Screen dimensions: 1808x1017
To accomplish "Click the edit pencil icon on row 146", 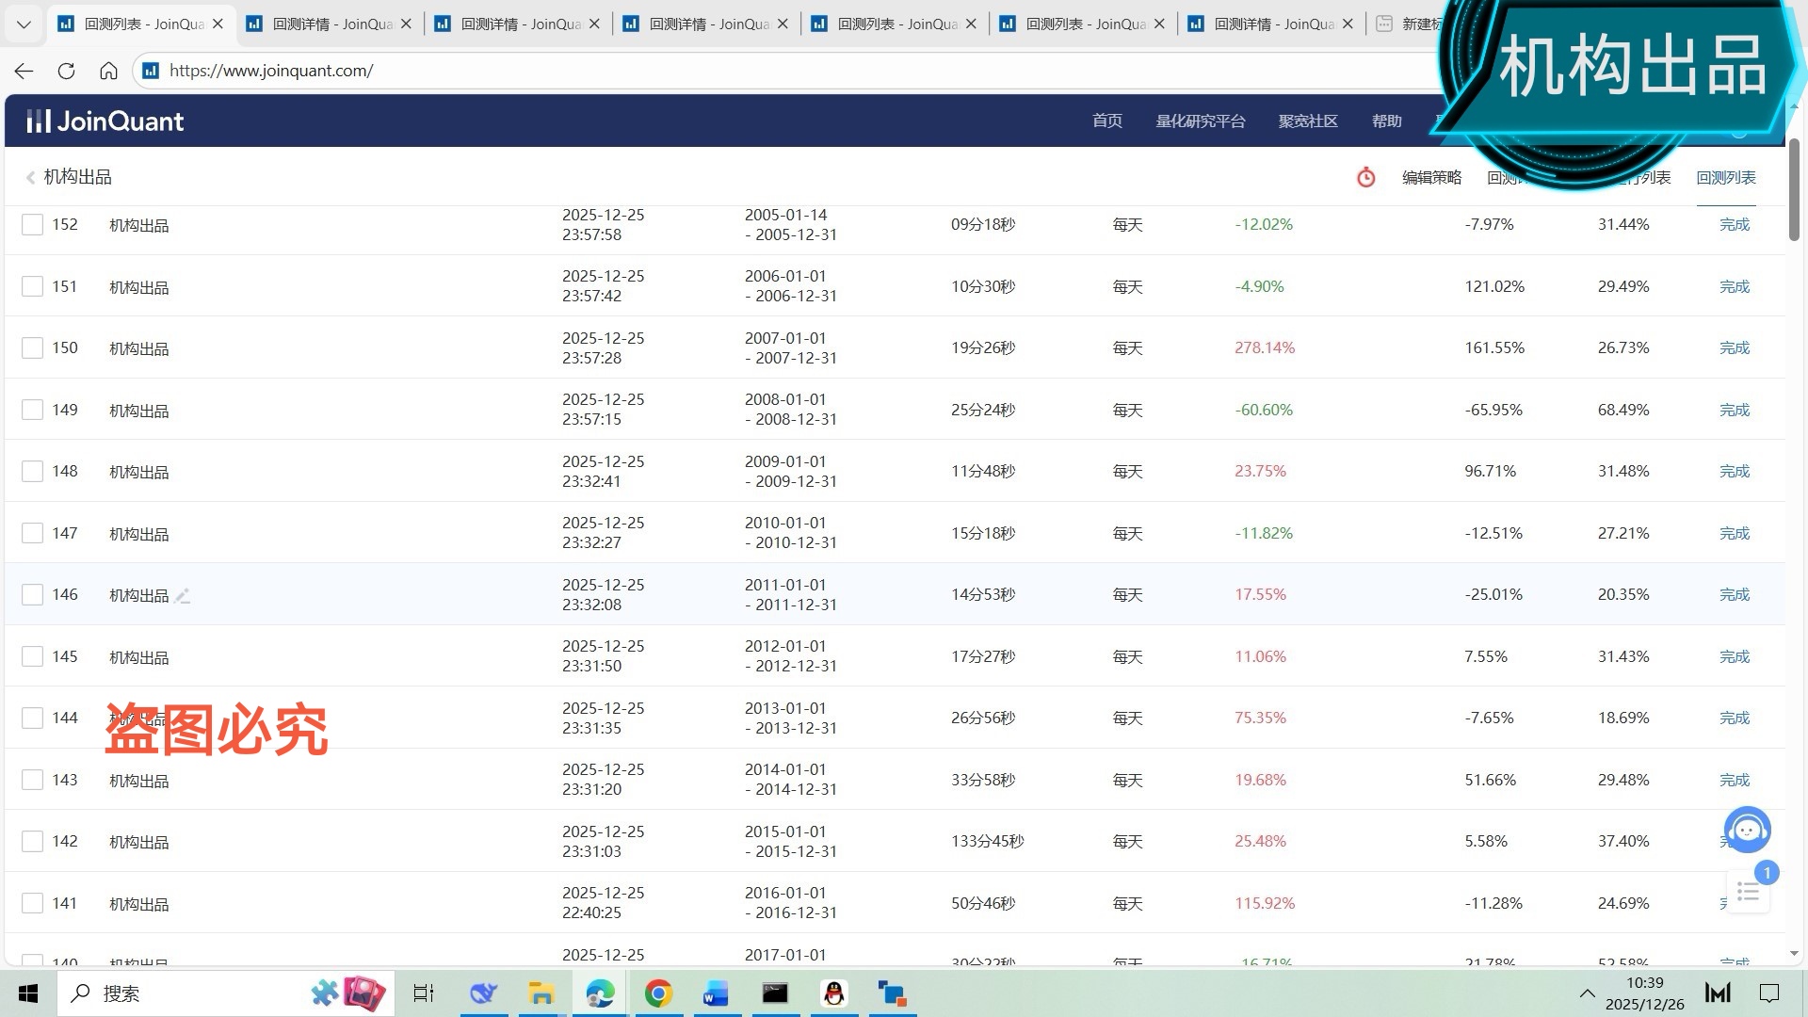I will click(x=183, y=595).
